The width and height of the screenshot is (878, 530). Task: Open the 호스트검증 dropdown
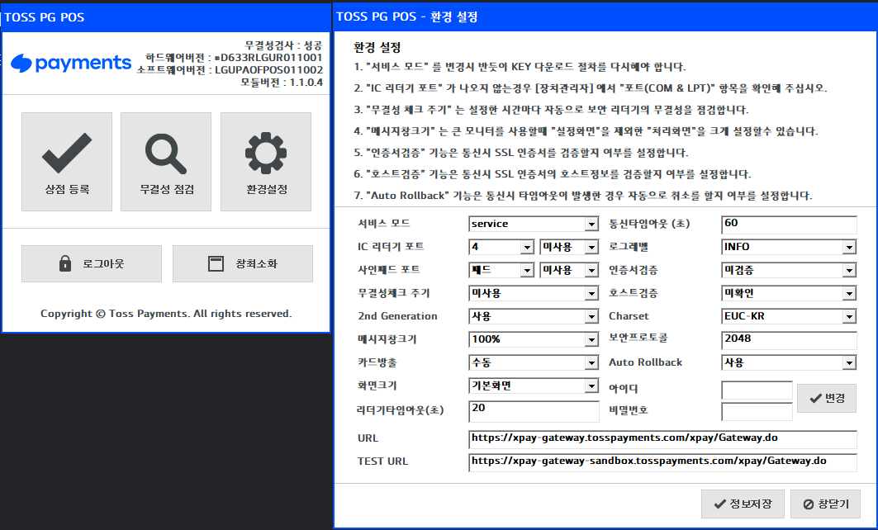click(789, 293)
